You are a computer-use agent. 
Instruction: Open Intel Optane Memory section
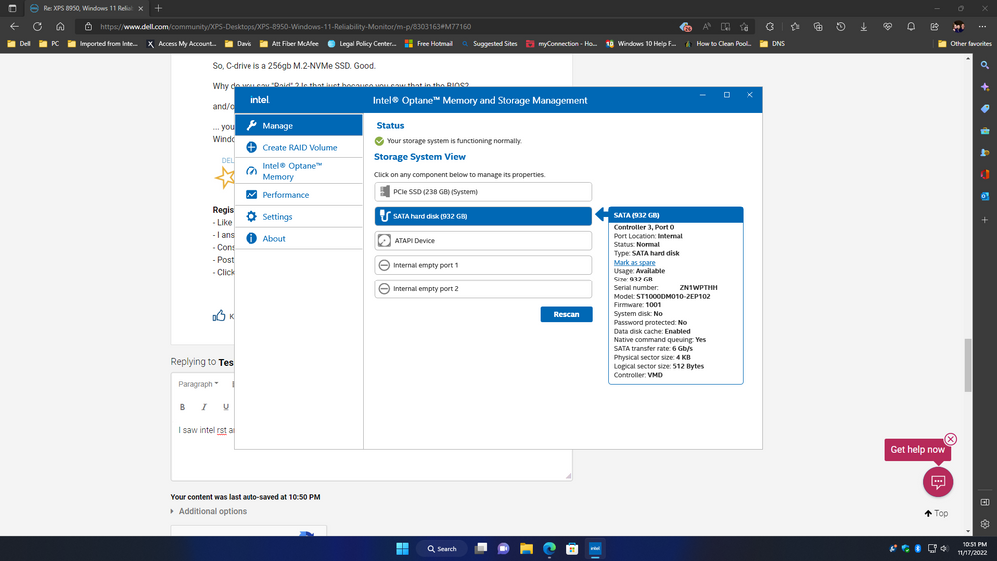point(298,171)
